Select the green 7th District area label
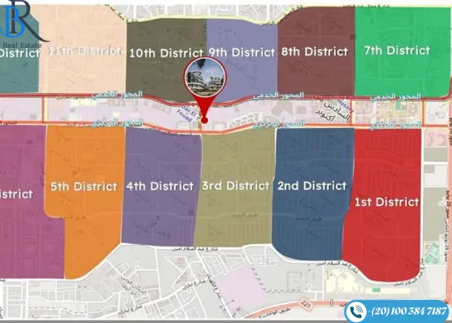Image resolution: width=452 pixels, height=323 pixels. pyautogui.click(x=396, y=50)
